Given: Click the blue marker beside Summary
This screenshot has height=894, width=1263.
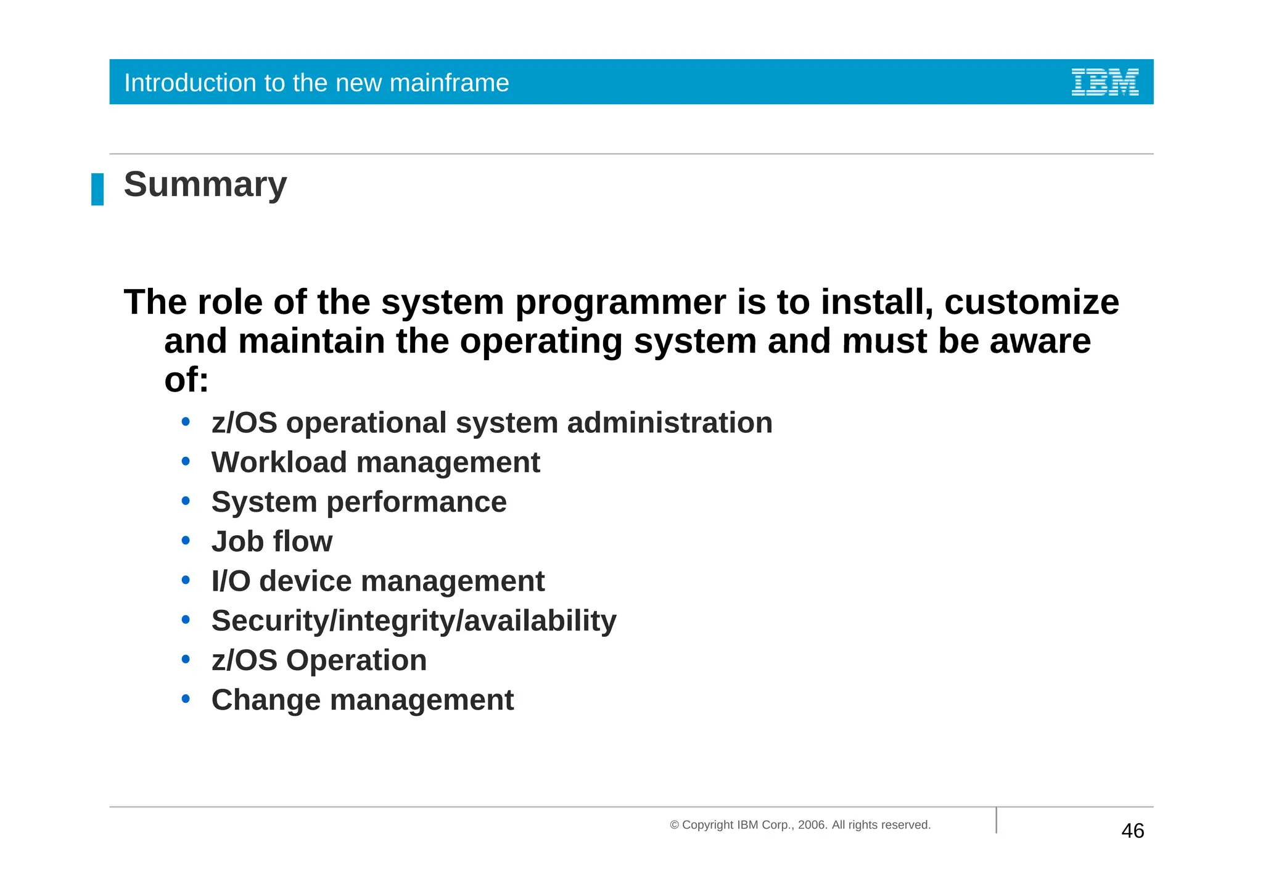Looking at the screenshot, I should click(x=97, y=189).
